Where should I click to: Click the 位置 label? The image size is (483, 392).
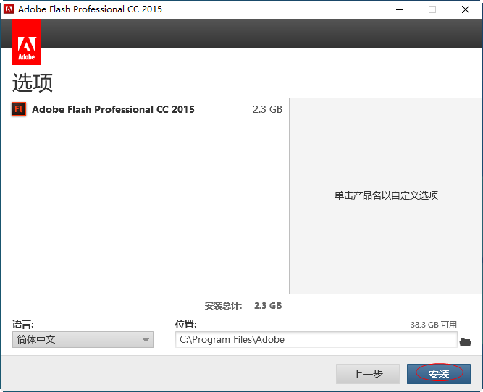point(185,325)
